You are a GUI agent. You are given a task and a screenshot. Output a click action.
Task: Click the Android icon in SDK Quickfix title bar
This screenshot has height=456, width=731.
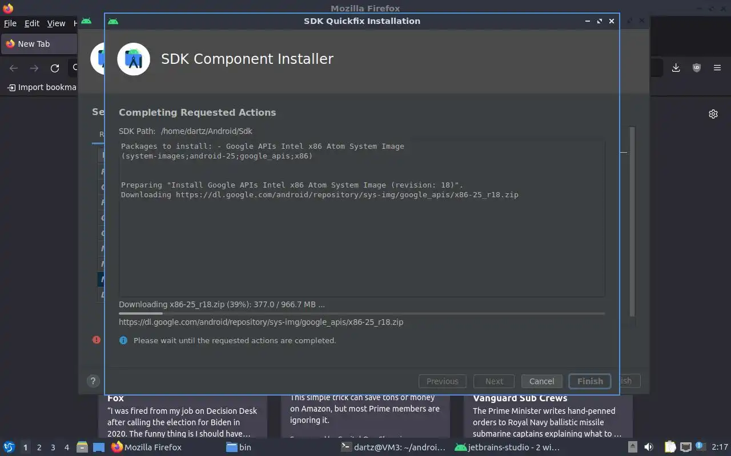click(x=113, y=21)
